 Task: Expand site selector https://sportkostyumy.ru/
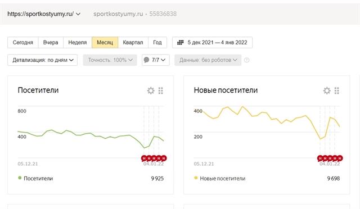pos(44,14)
